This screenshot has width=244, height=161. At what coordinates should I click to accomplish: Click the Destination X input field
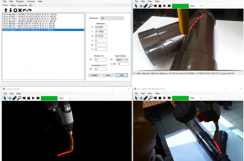click(x=101, y=27)
